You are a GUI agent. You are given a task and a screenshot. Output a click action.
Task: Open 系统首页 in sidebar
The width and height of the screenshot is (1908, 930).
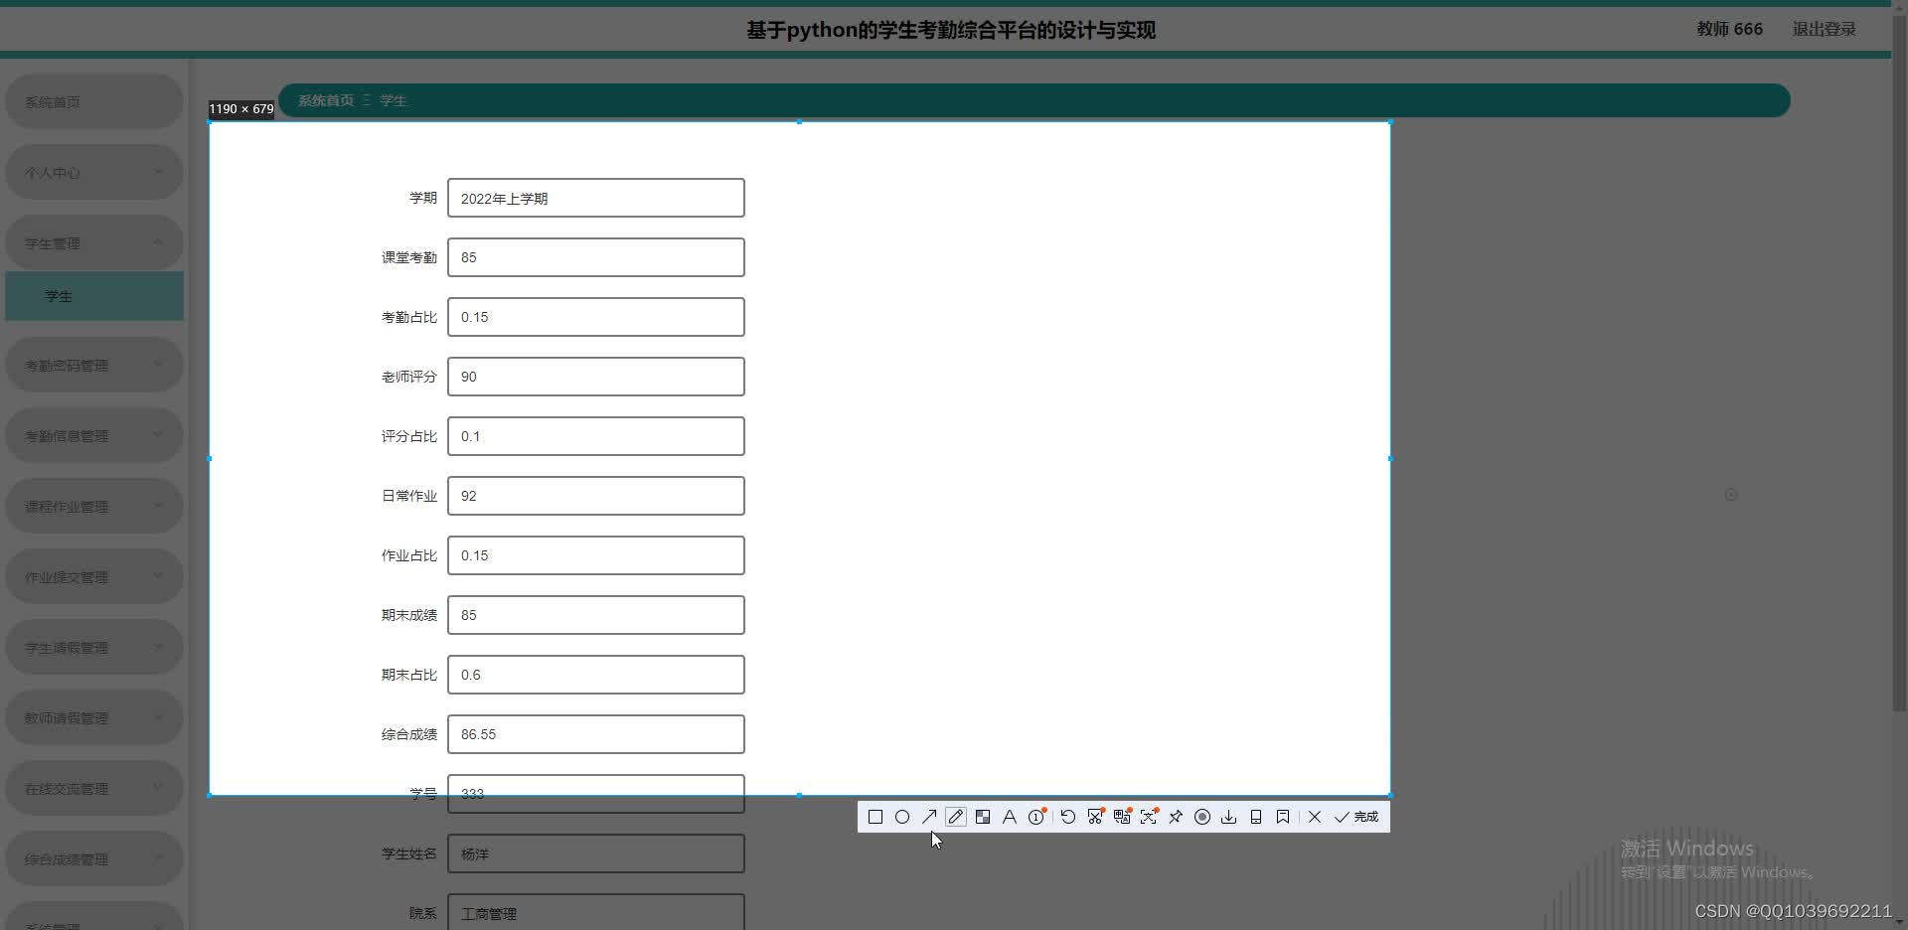click(94, 101)
